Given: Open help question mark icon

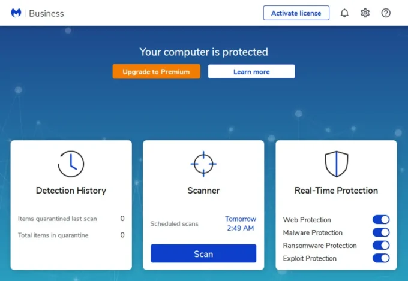Looking at the screenshot, I should click(386, 13).
